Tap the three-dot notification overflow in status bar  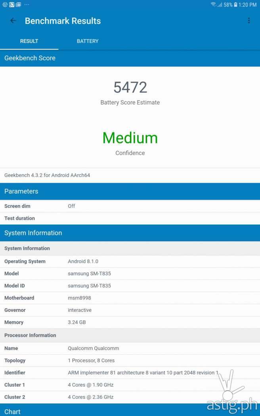pos(27,4)
